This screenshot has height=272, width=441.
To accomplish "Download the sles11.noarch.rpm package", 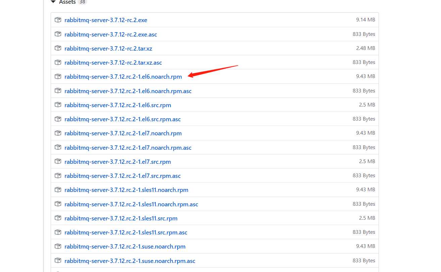I will click(x=126, y=190).
